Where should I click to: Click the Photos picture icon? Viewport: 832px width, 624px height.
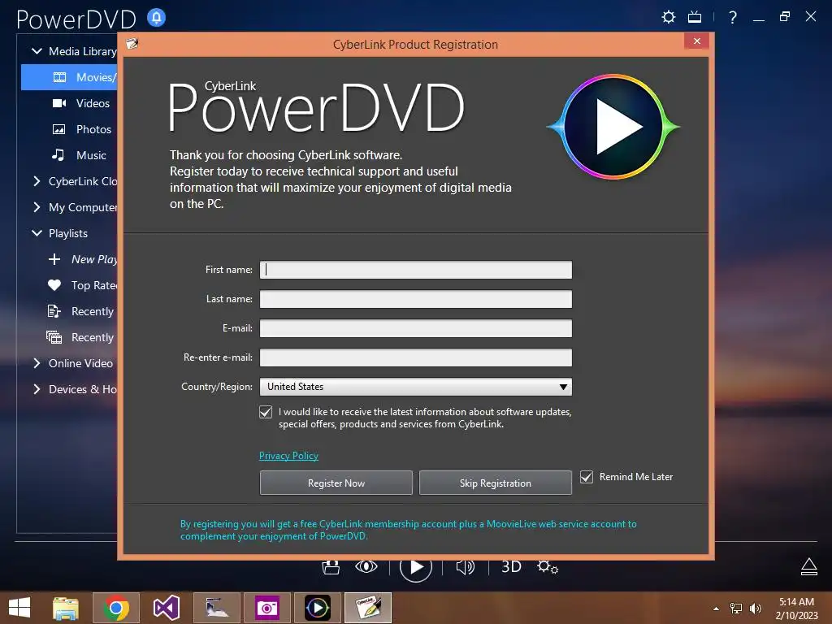coord(58,129)
